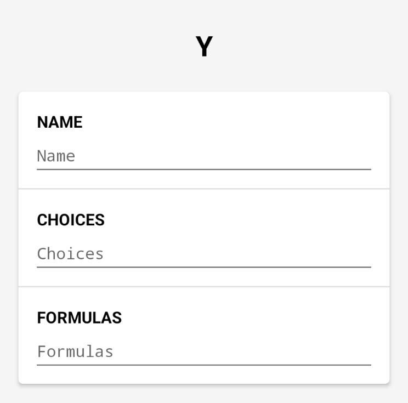This screenshot has width=408, height=403.
Task: Click the underline beneath the Choices field
Action: point(203,267)
